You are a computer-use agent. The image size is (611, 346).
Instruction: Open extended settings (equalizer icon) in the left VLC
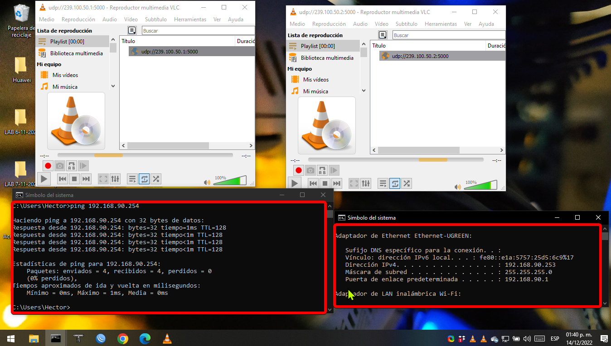(115, 179)
